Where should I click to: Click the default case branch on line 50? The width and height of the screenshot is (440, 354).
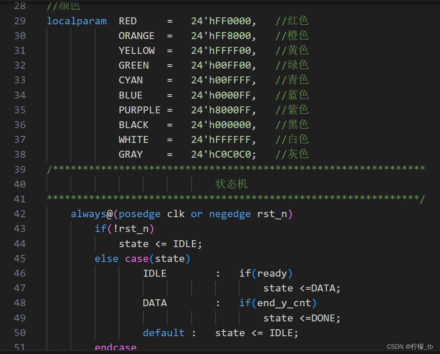pos(163,333)
